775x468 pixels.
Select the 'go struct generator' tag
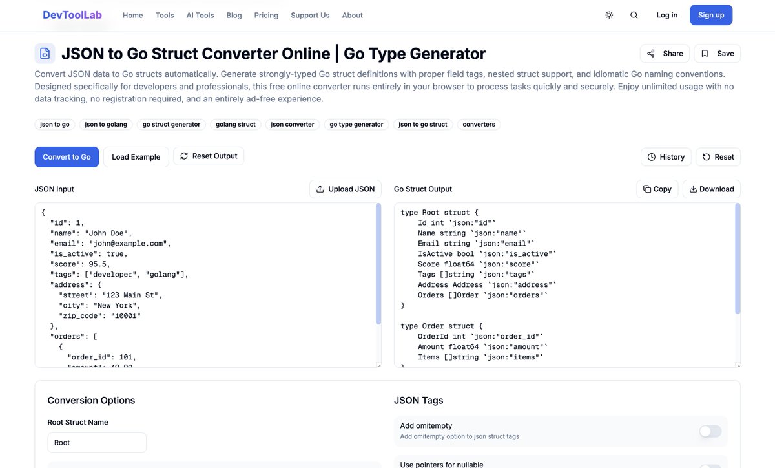click(171, 124)
